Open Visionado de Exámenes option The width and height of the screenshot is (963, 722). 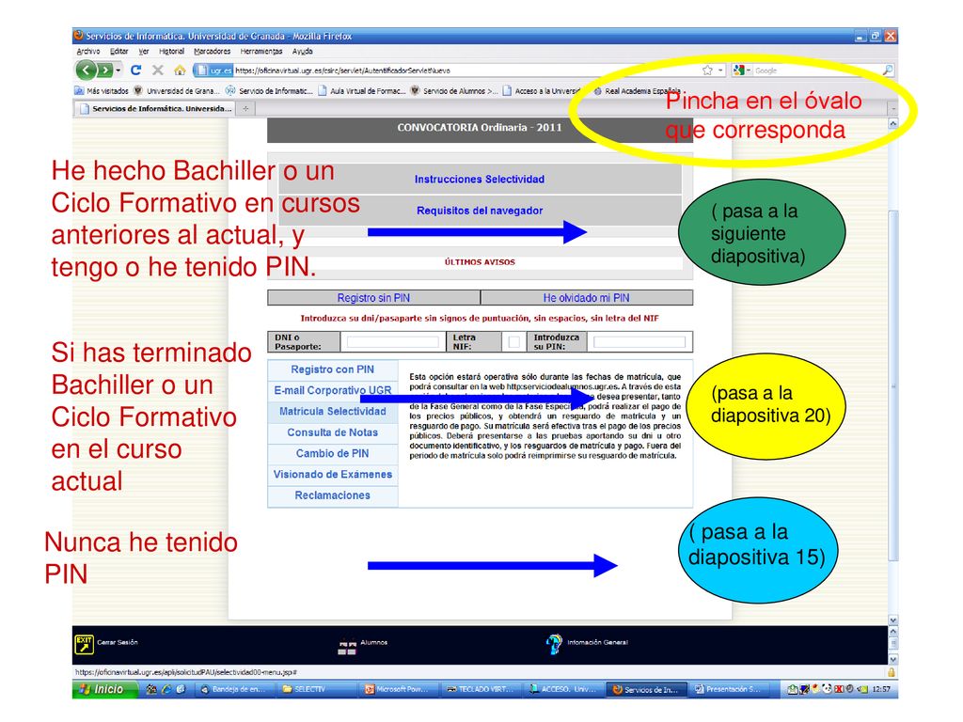[332, 474]
